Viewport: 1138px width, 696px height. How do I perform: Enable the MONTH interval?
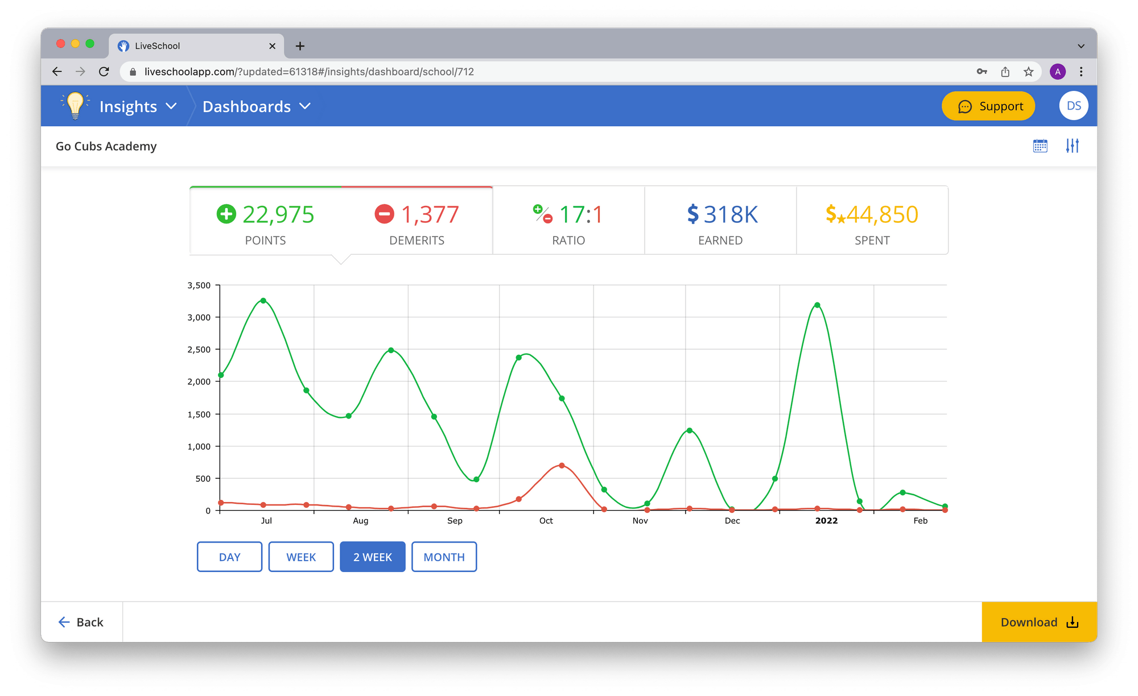[x=444, y=557]
